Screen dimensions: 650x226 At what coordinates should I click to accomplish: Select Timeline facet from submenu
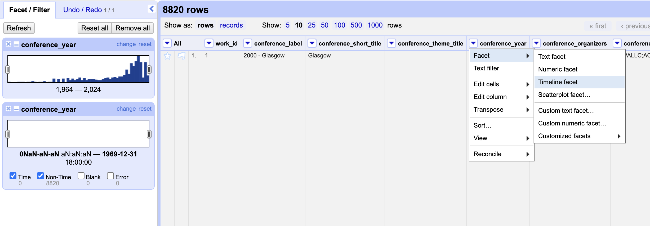tap(558, 82)
